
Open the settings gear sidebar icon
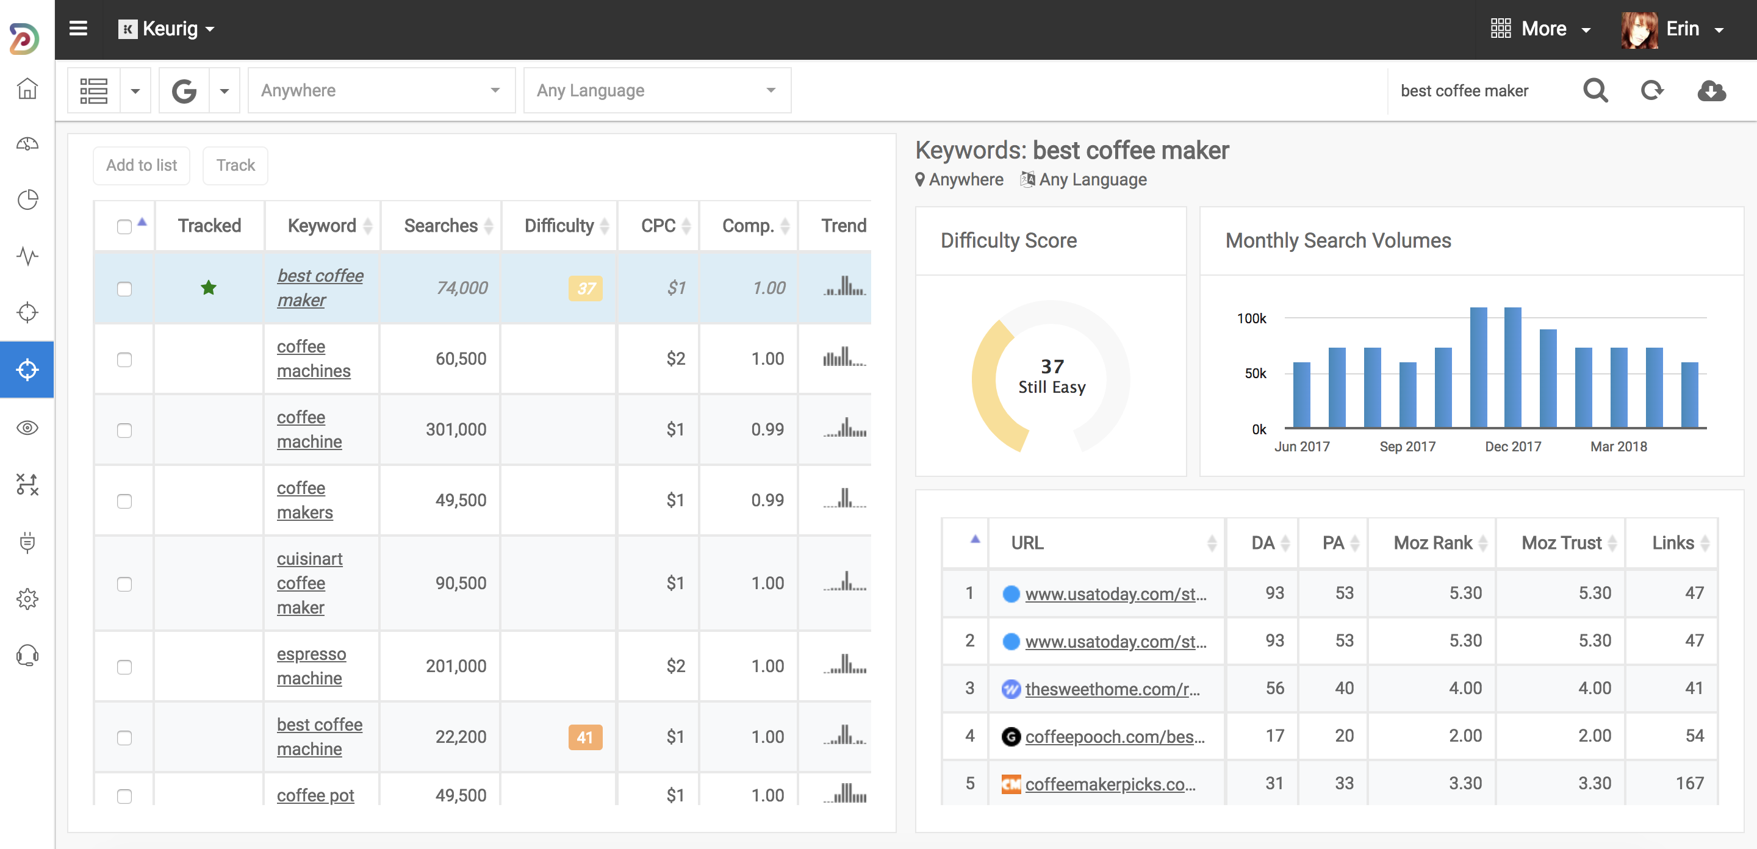(x=27, y=599)
